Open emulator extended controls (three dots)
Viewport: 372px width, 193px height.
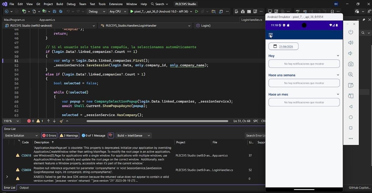[351, 138]
